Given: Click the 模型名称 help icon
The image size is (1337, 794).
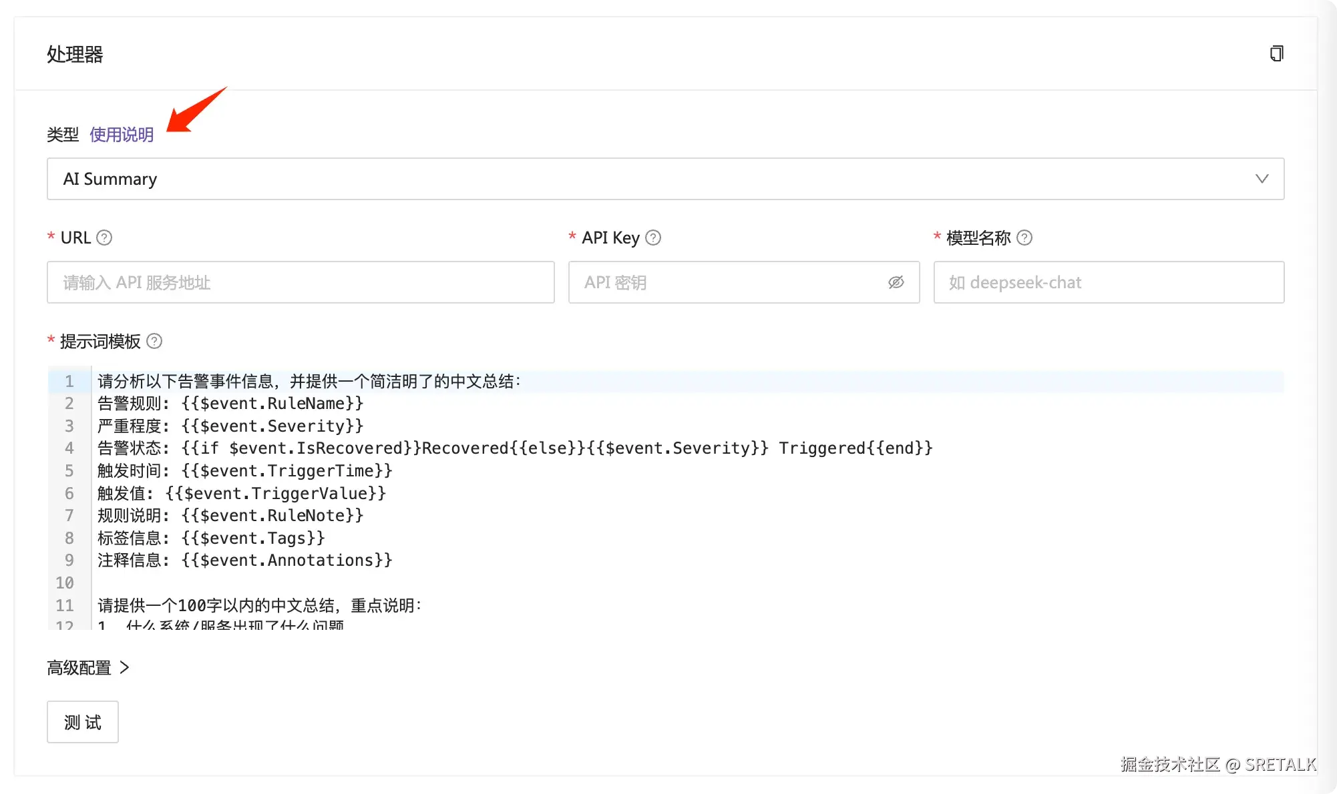Looking at the screenshot, I should (1024, 238).
